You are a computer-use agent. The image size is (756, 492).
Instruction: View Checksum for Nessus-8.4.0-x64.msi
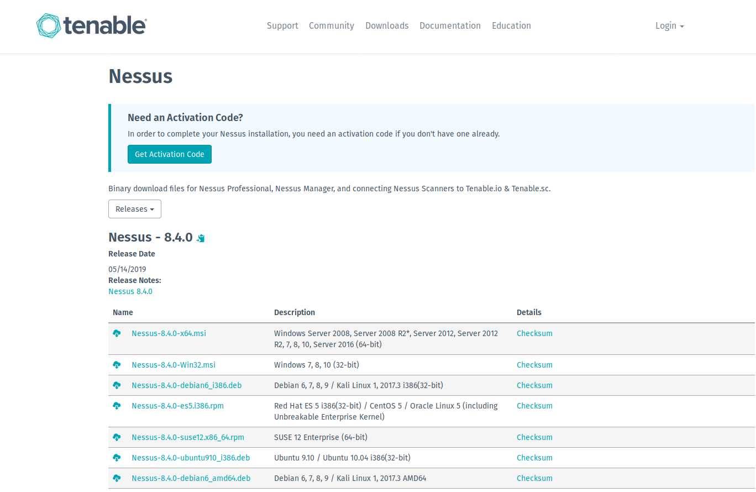click(x=534, y=333)
